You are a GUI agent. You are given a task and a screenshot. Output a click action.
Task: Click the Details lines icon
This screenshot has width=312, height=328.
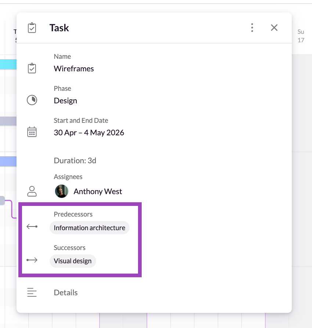click(32, 293)
